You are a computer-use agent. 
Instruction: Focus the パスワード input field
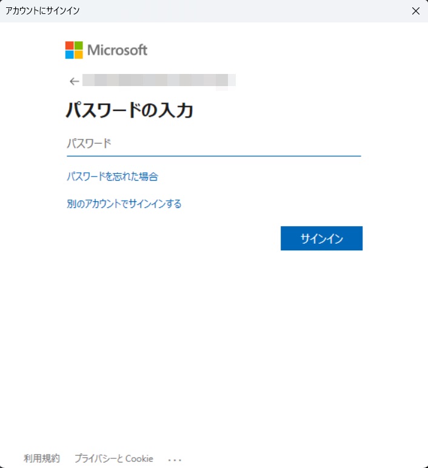point(213,144)
